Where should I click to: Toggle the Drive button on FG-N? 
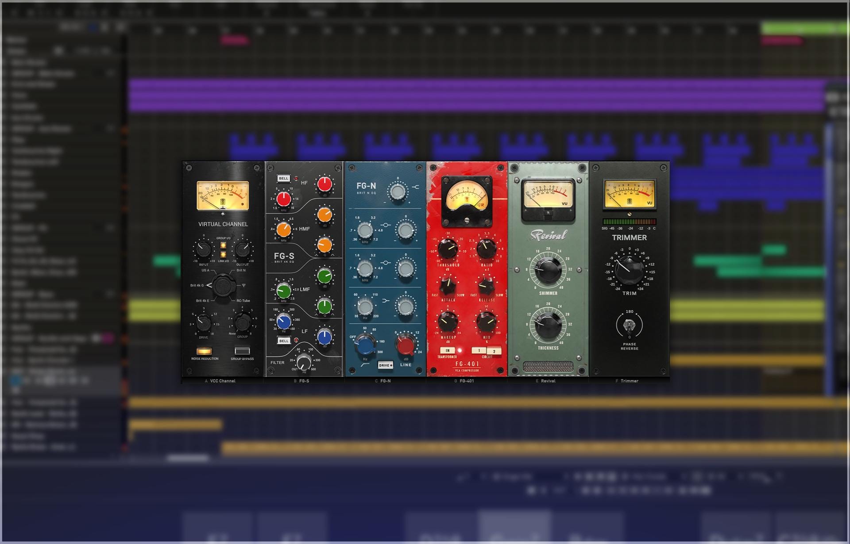pos(385,365)
